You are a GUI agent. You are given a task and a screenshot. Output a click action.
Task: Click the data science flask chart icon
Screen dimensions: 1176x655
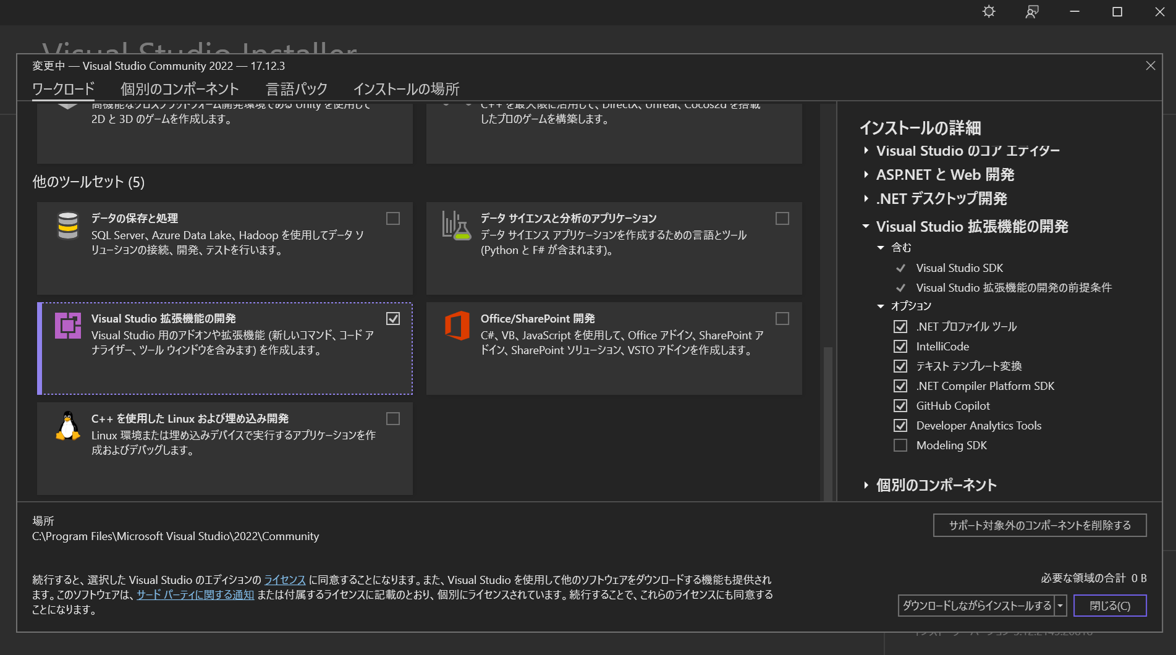(x=457, y=226)
